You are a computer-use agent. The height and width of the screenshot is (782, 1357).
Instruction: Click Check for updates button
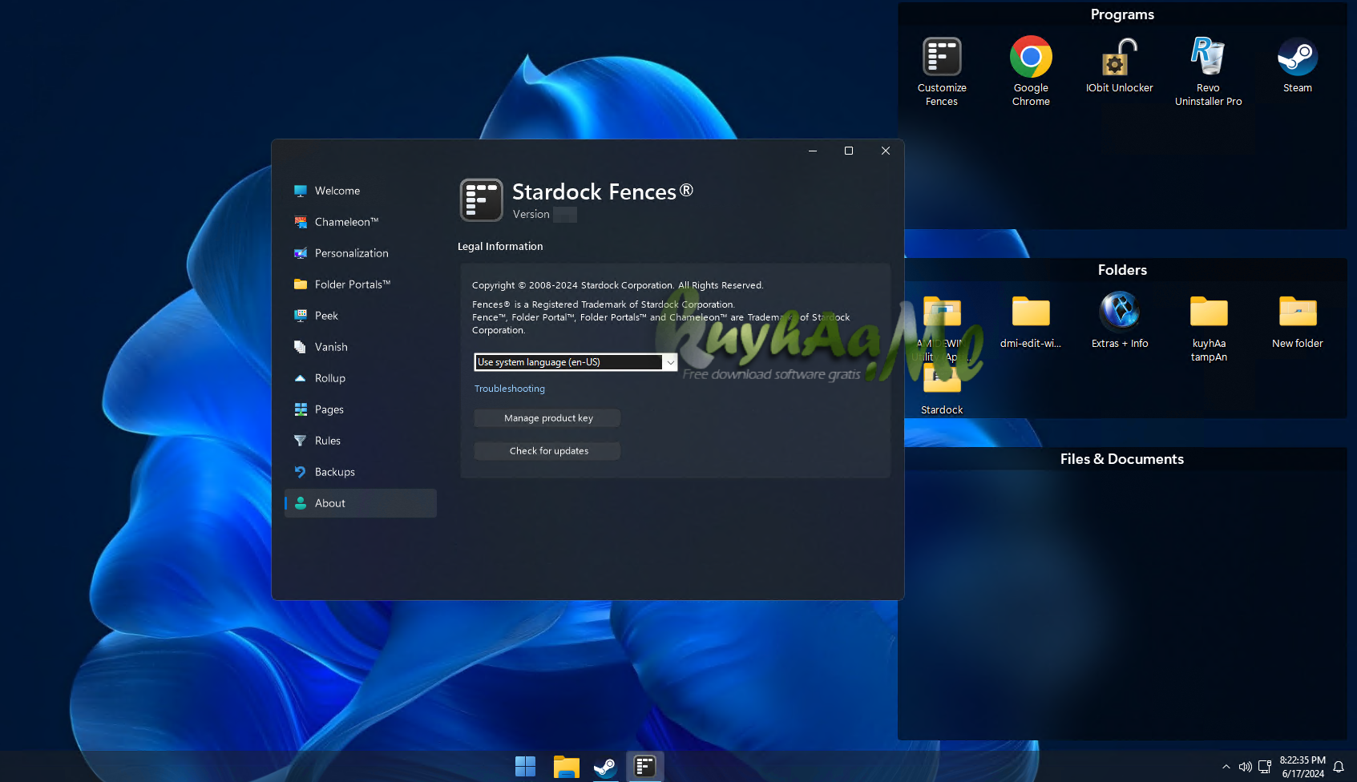[x=547, y=451]
